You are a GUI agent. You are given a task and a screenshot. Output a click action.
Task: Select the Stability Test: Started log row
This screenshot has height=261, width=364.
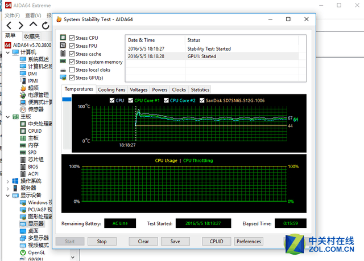click(x=212, y=48)
